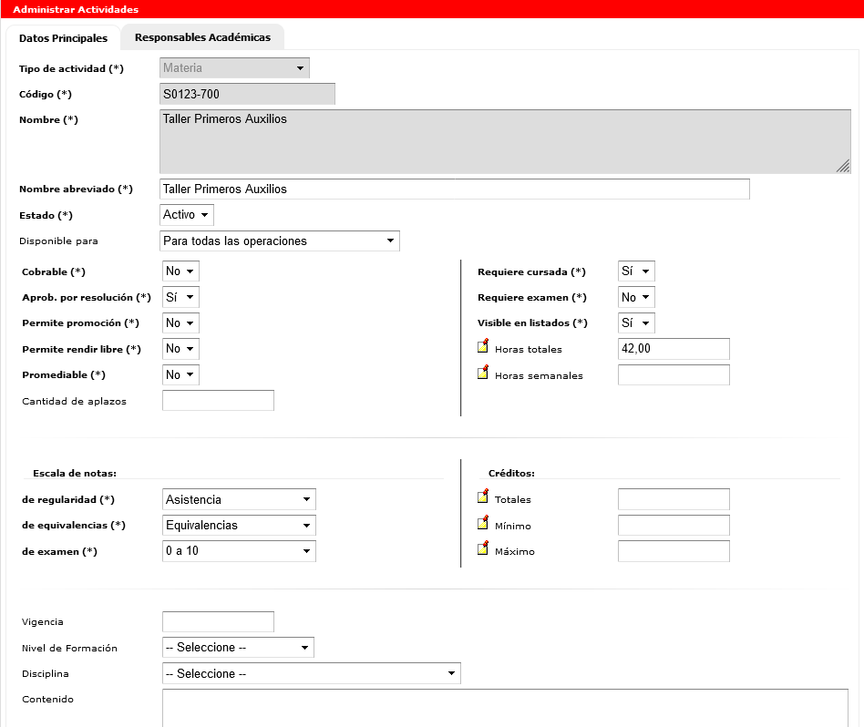Screen dimensions: 864x727
Task: Click the note icon beside Totales credits
Action: click(483, 497)
